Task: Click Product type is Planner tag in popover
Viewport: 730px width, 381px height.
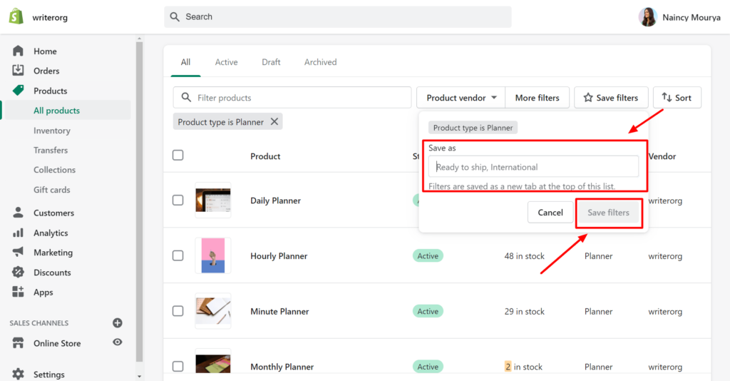Action: (x=473, y=128)
